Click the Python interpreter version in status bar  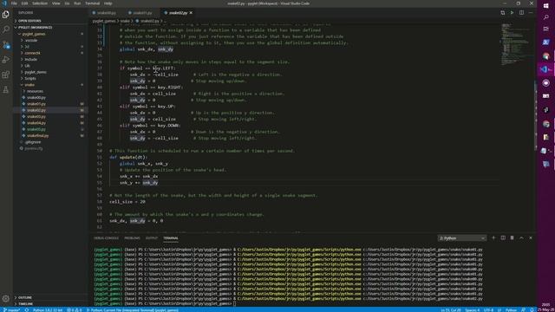[48, 310]
